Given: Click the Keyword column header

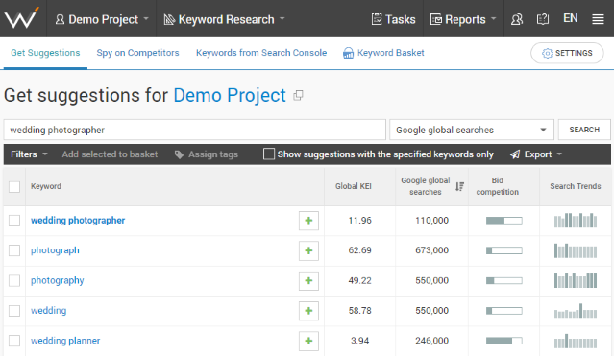Looking at the screenshot, I should [46, 186].
